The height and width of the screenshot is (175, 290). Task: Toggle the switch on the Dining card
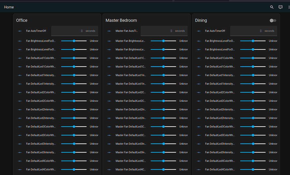pos(272,20)
